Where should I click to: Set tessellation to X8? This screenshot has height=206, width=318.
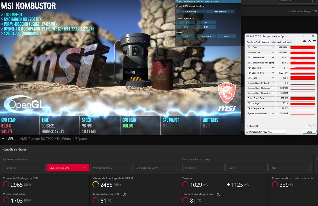(206, 23)
